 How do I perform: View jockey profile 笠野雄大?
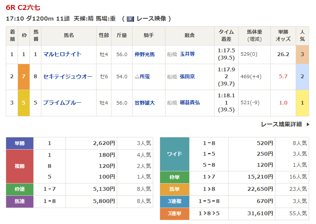(145, 103)
